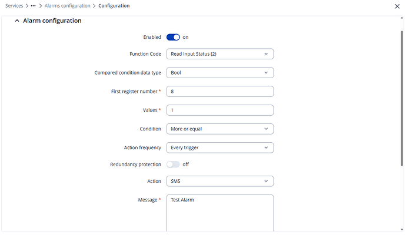
Task: Click the Configuration breadcrumb item
Action: (114, 6)
